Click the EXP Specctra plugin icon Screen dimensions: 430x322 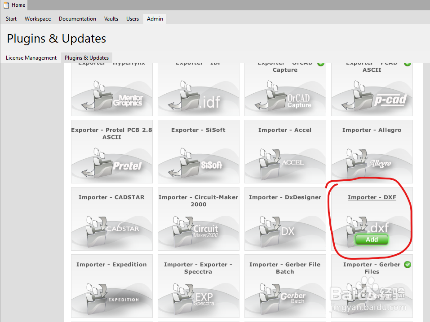tap(194, 299)
